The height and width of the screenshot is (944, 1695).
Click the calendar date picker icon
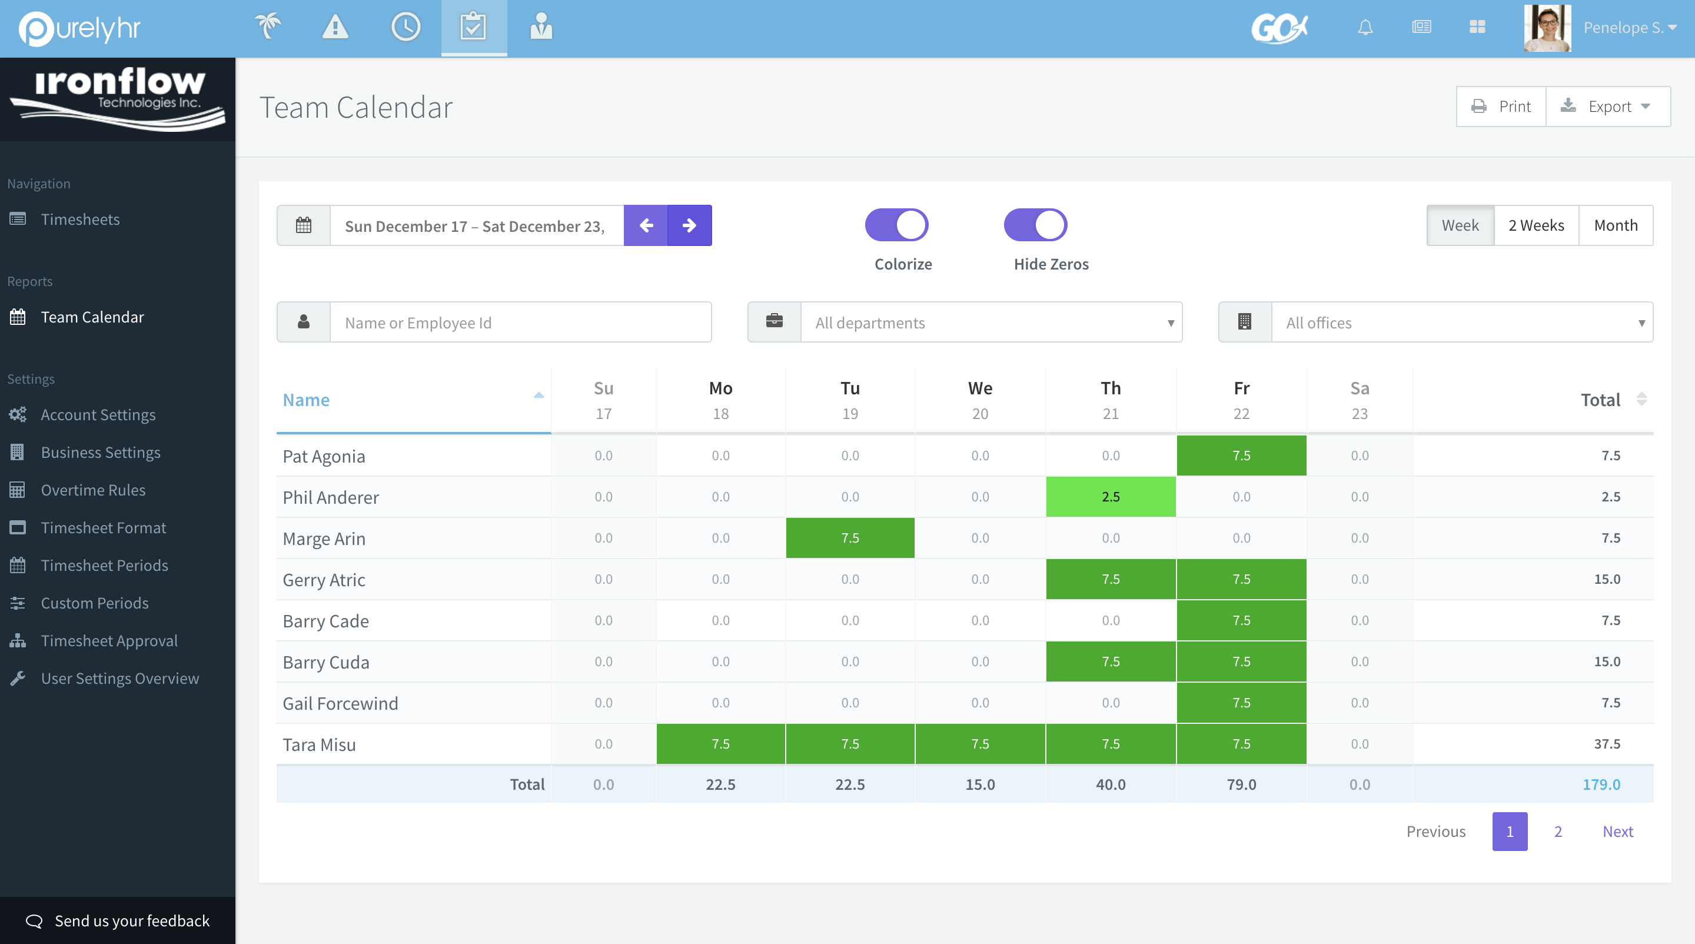point(303,225)
